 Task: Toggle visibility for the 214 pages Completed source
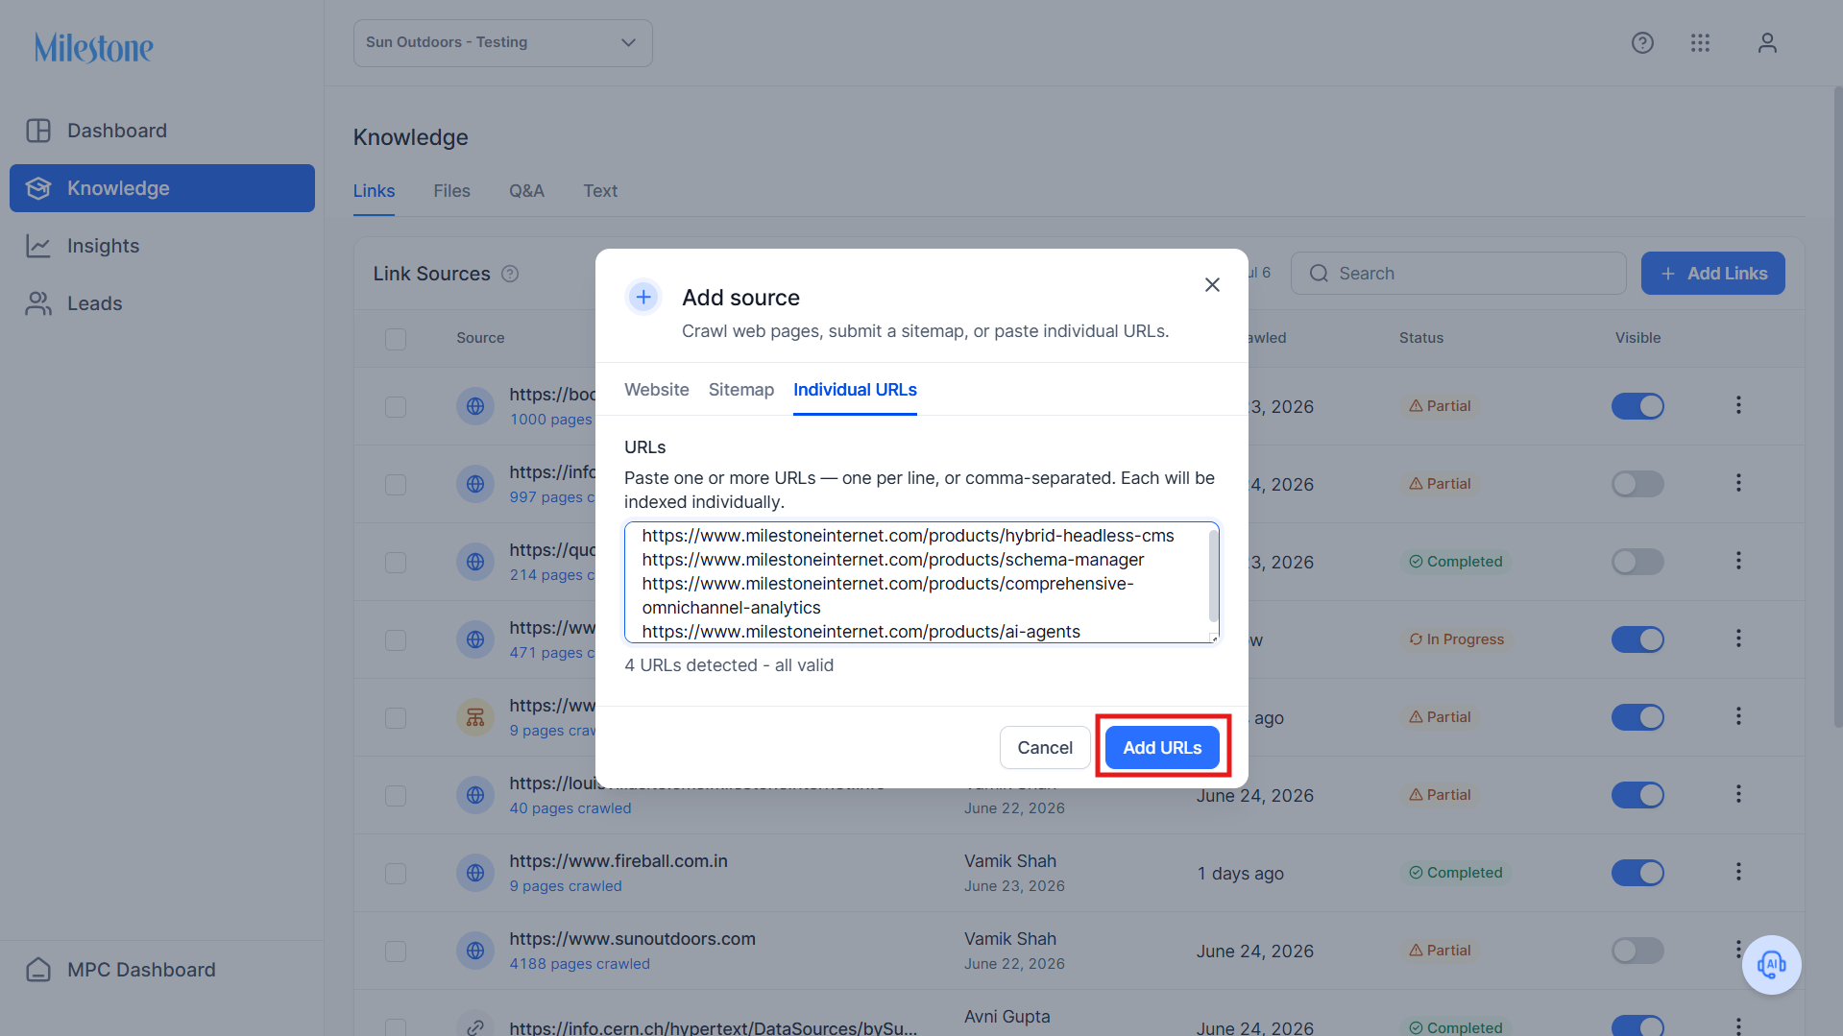(1637, 562)
